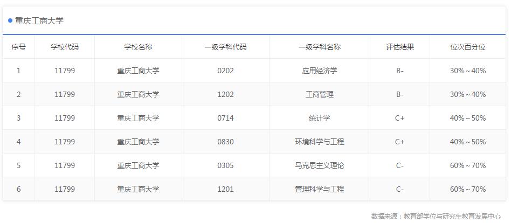
Task: Click 30%~40% percentile in 应用经济学 row
Action: click(468, 71)
